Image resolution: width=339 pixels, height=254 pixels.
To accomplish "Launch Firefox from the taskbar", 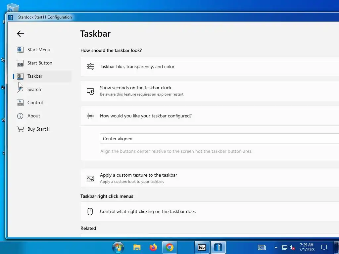I will 153,247.
